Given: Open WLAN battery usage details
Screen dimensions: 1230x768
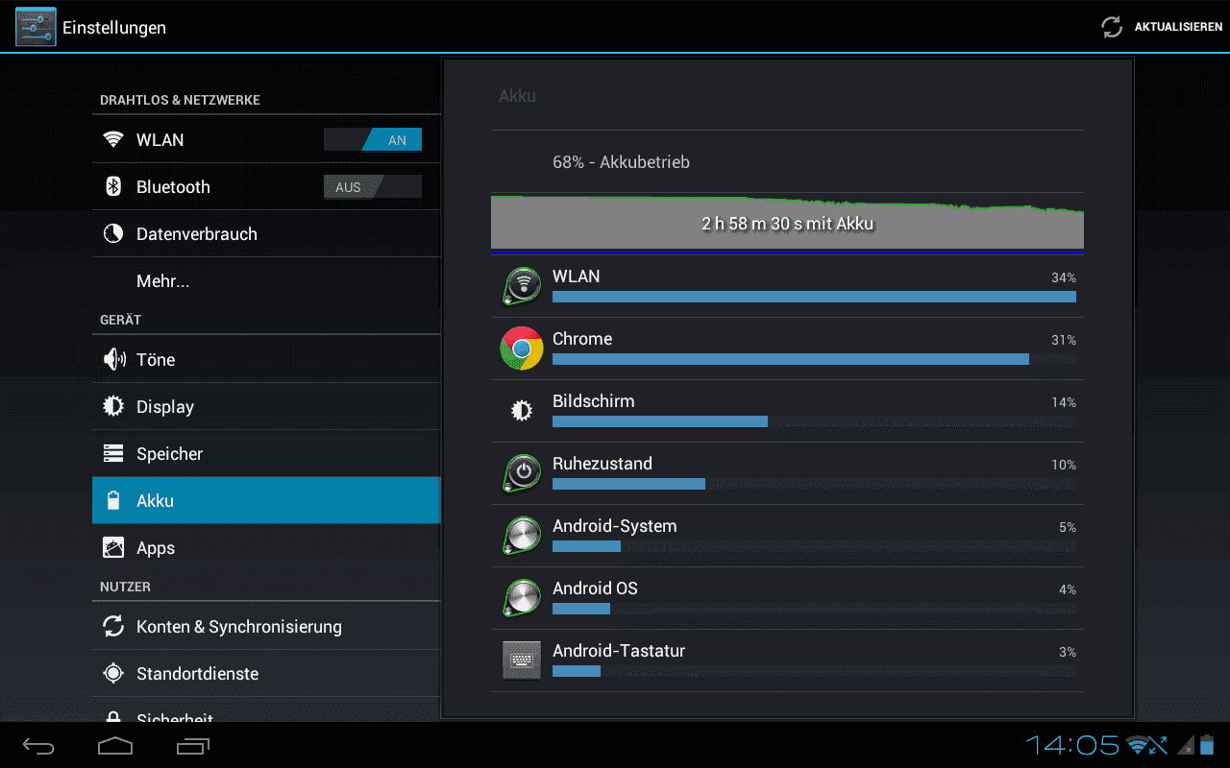Looking at the screenshot, I should pos(787,286).
